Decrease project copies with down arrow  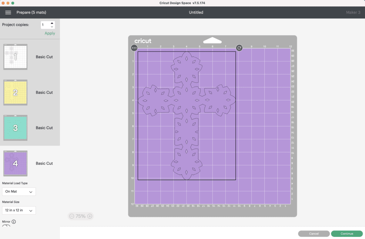tap(52, 27)
